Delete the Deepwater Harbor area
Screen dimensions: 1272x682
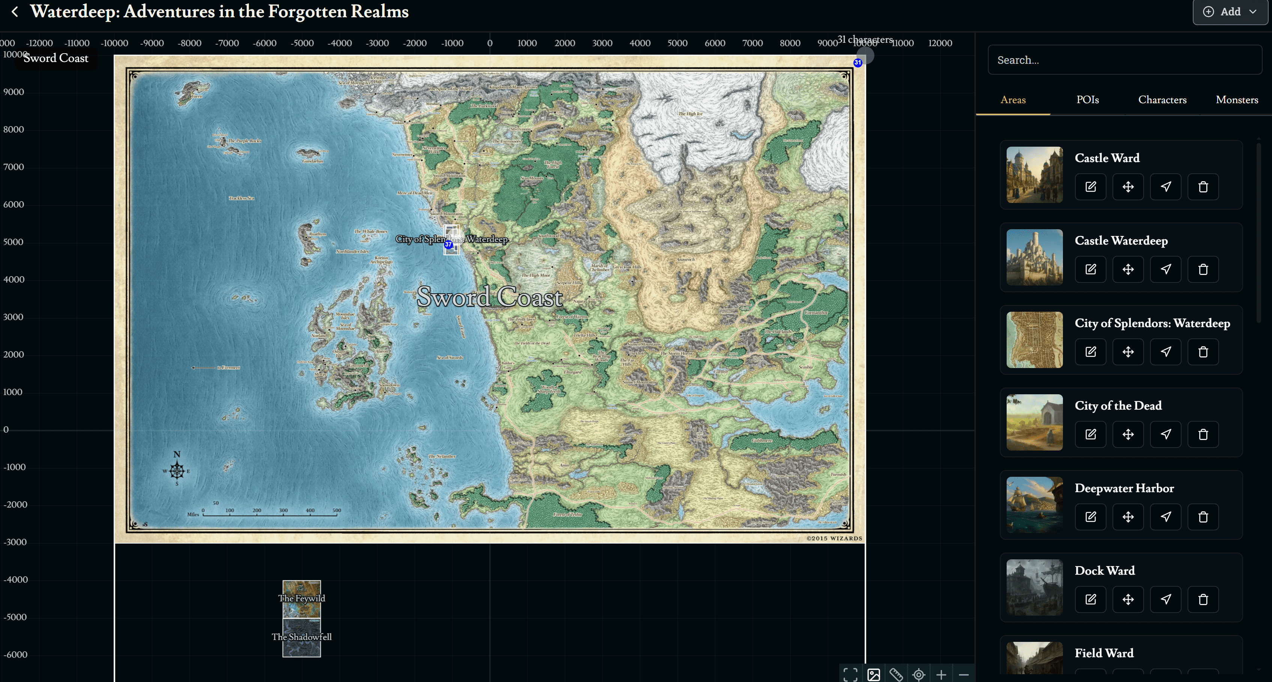[x=1203, y=517]
